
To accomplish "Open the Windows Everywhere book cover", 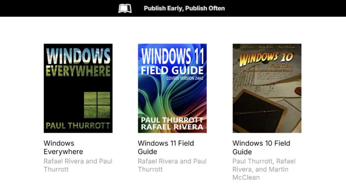I will (78, 88).
